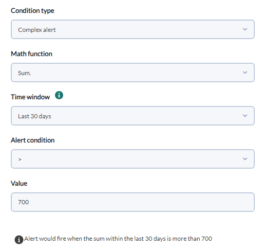The height and width of the screenshot is (252, 263).
Task: Open the Math function dropdown
Action: (x=133, y=73)
